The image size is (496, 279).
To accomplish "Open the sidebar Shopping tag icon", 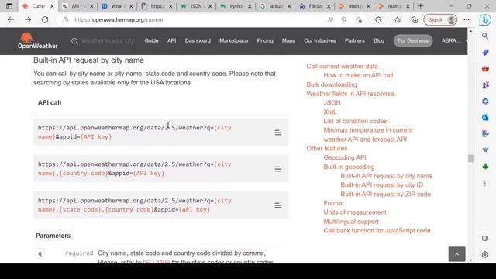I will point(485,52).
